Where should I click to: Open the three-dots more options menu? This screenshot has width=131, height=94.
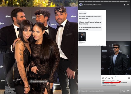pyautogui.click(x=128, y=5)
